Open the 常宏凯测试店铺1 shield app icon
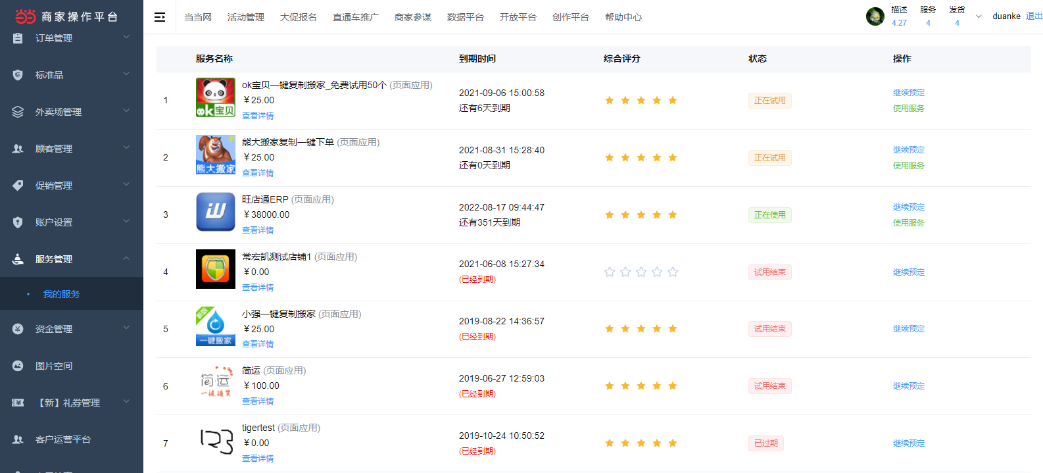The image size is (1043, 473). tap(216, 269)
